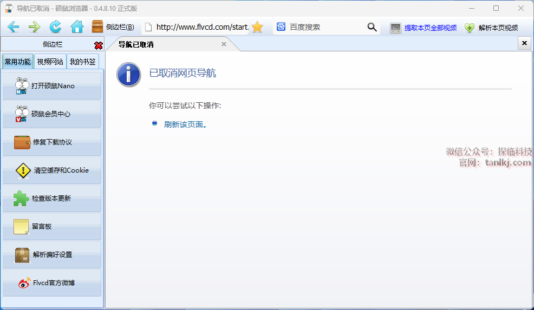Click the magnifier search icon
This screenshot has width=534, height=310.
click(x=372, y=27)
